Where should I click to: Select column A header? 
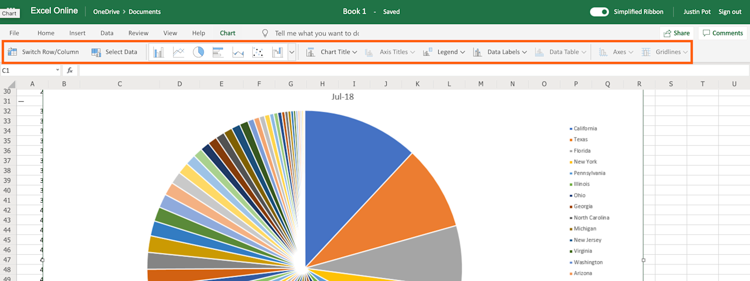pos(33,84)
